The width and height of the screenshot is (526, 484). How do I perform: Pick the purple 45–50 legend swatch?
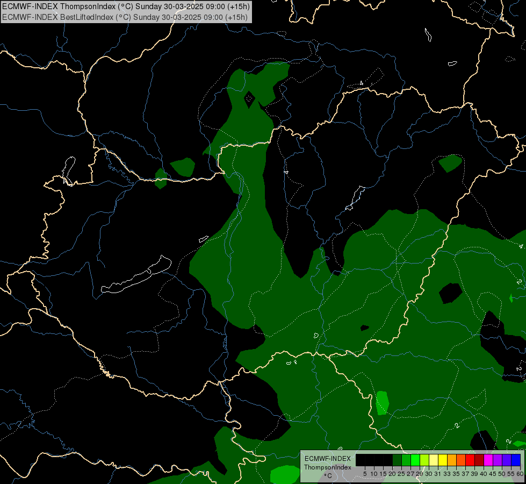498,460
